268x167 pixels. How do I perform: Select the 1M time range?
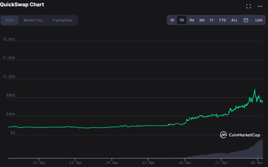pyautogui.click(x=192, y=20)
